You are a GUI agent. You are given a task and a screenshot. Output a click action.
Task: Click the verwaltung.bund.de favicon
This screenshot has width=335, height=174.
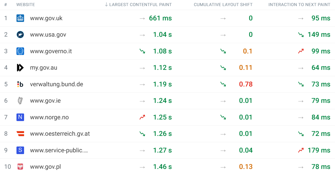coord(20,84)
